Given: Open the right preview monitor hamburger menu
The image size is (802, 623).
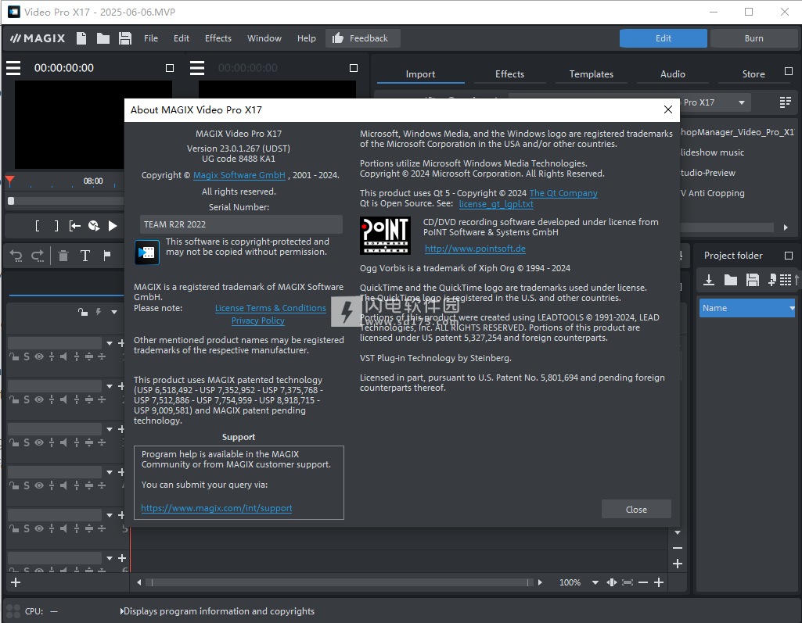Looking at the screenshot, I should coord(197,68).
